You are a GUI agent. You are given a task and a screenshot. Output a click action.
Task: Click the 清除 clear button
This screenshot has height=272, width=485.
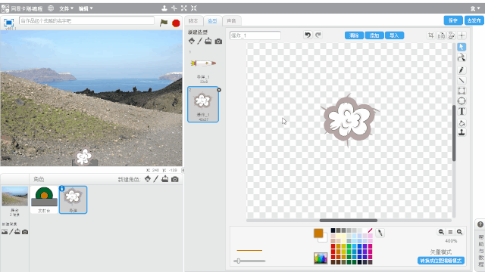354,36
